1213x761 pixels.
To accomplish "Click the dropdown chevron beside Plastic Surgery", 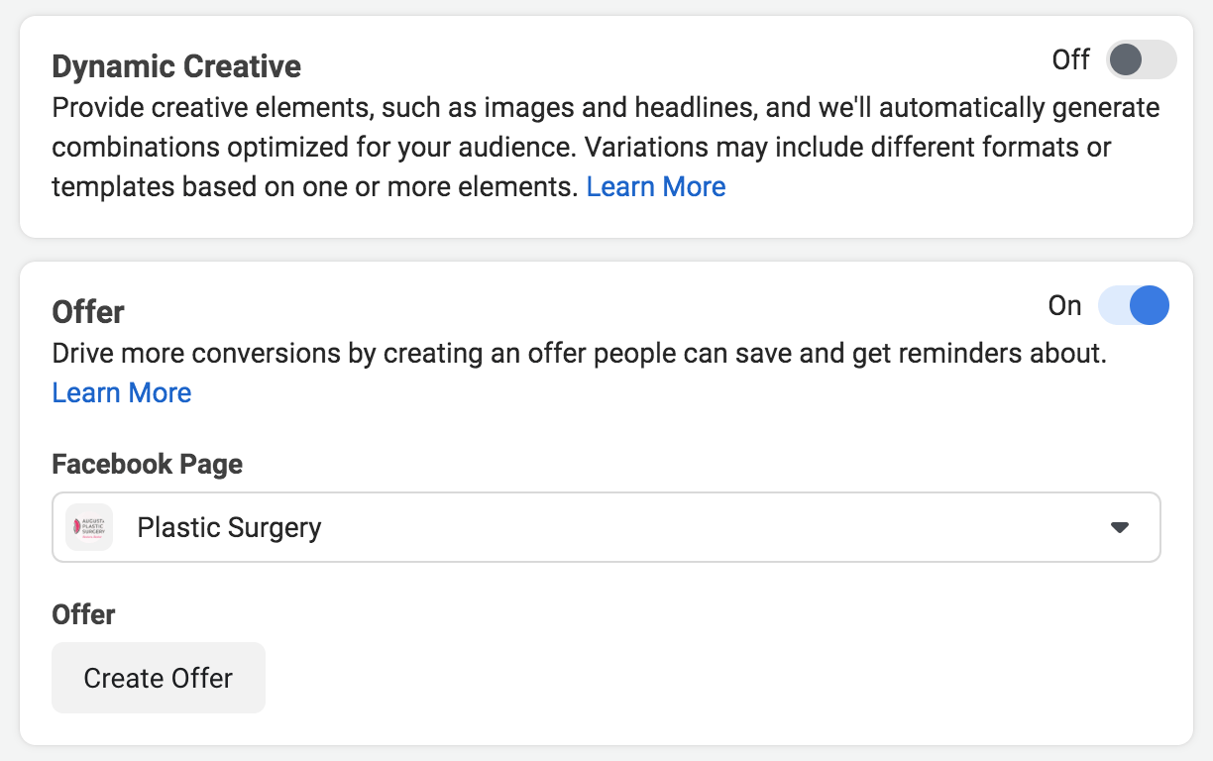I will [x=1120, y=527].
